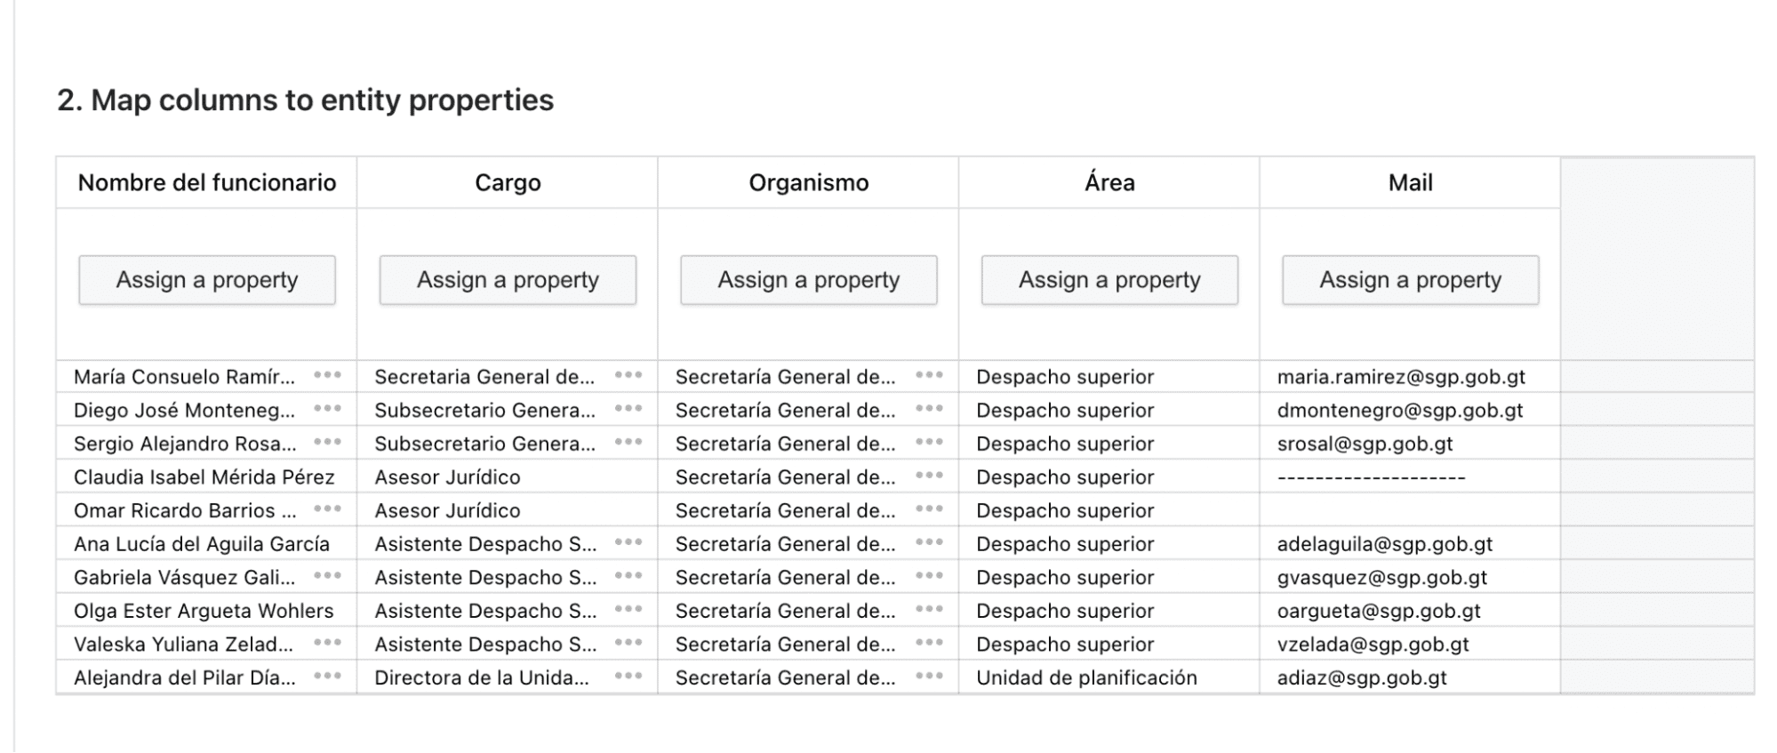Assign a property to Mail column

1411,280
